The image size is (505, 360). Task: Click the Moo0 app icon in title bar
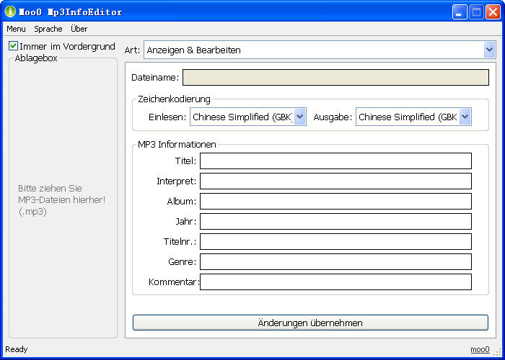(x=10, y=12)
